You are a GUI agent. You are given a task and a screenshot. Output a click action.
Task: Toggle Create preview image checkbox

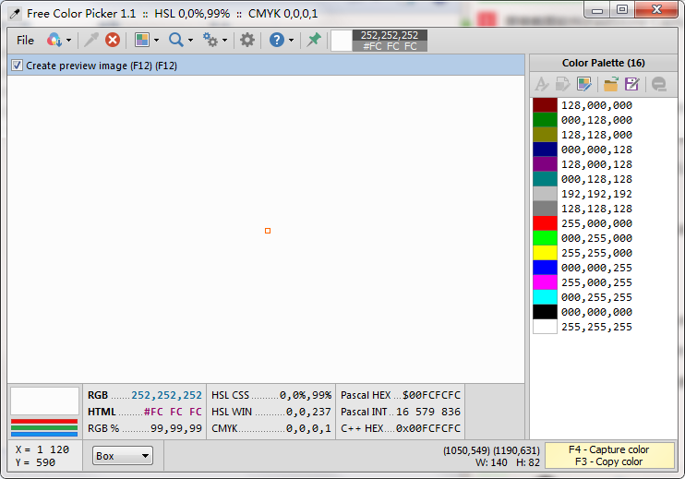point(17,66)
